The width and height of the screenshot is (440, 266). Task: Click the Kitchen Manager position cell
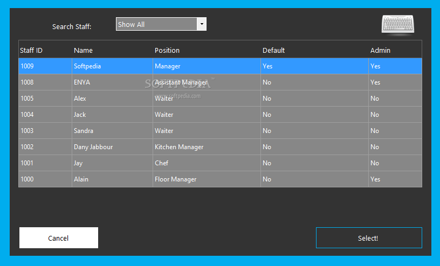(x=207, y=147)
